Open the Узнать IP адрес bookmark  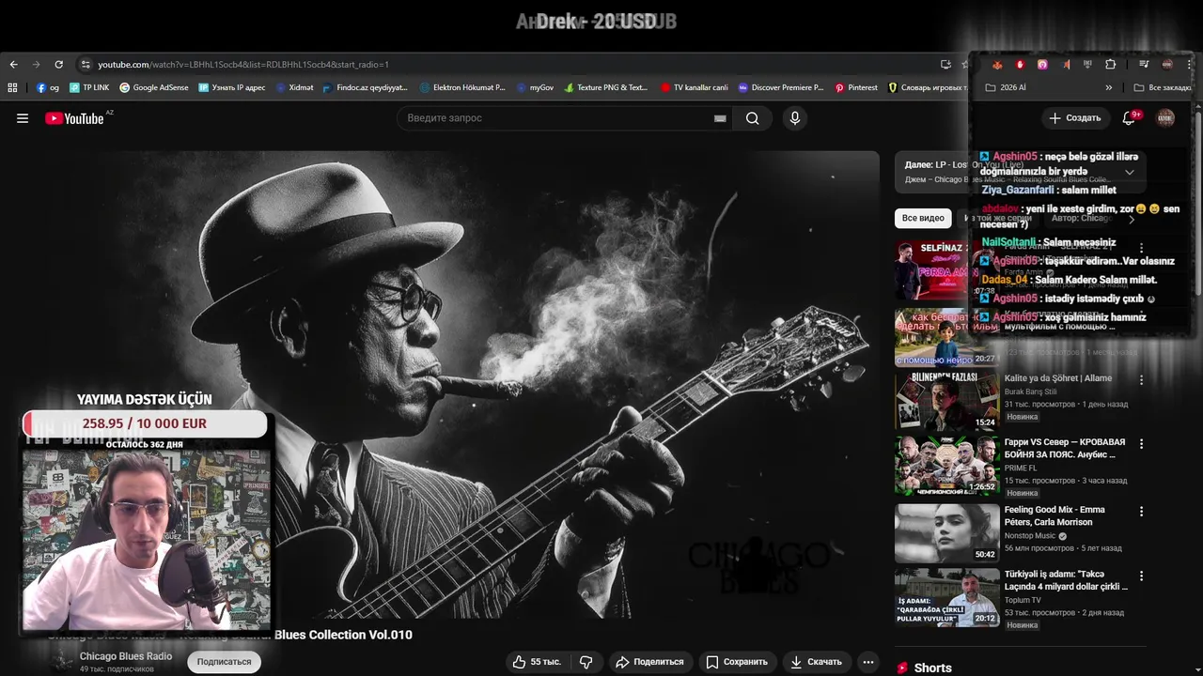coord(232,87)
